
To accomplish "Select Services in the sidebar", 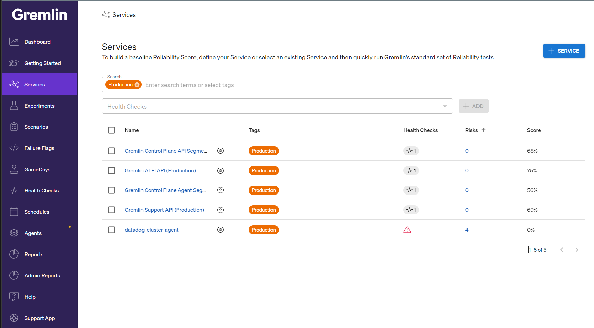I will tap(40, 84).
